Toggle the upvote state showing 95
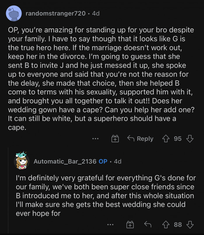204x235 pixels. pos(166,139)
